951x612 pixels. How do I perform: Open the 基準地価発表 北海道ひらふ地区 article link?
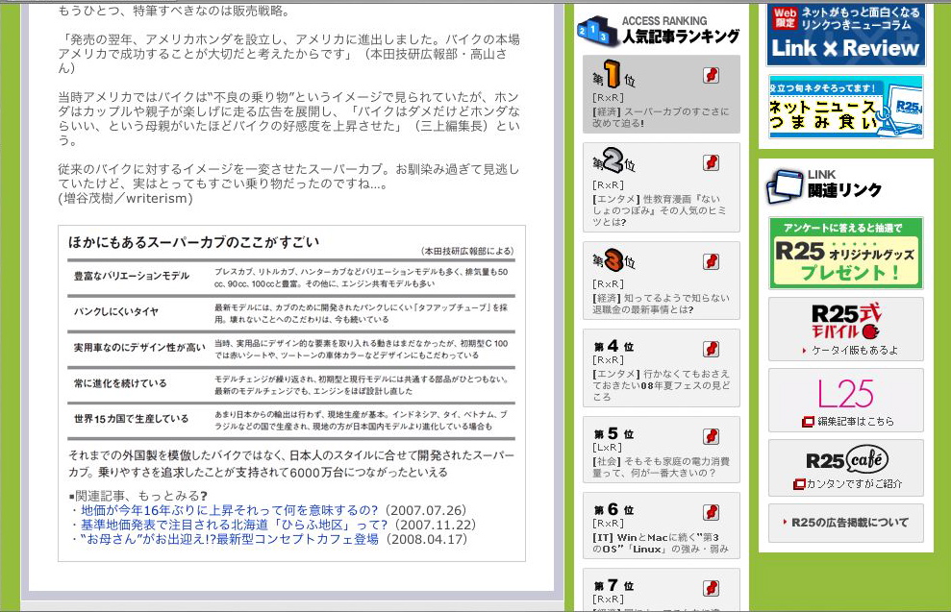coord(234,525)
